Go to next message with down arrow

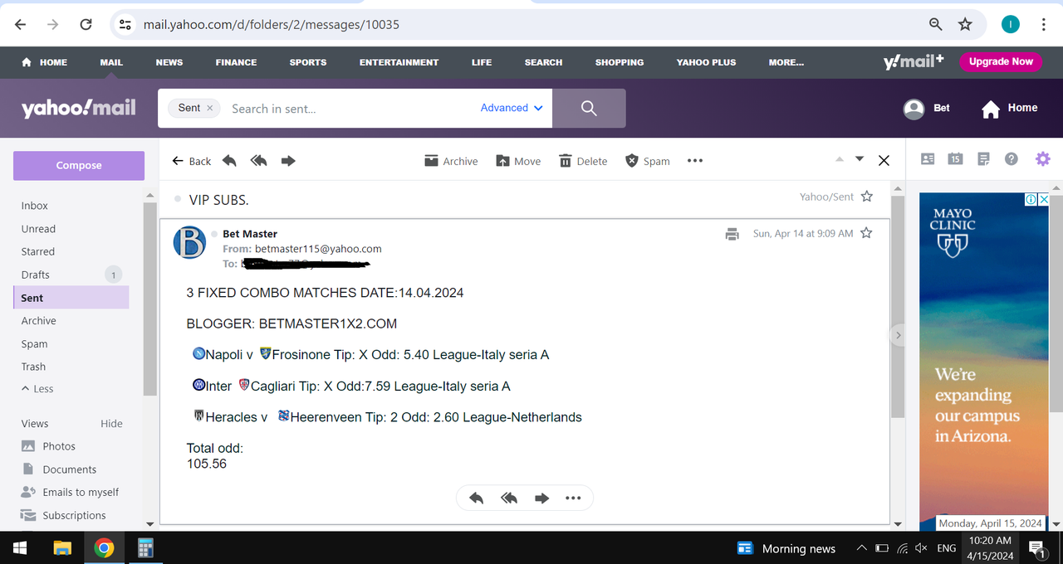(860, 159)
